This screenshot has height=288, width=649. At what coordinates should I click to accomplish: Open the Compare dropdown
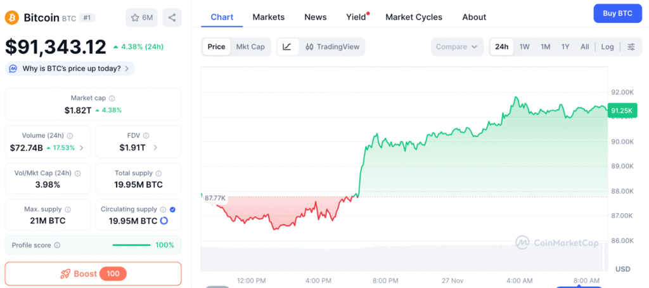456,47
